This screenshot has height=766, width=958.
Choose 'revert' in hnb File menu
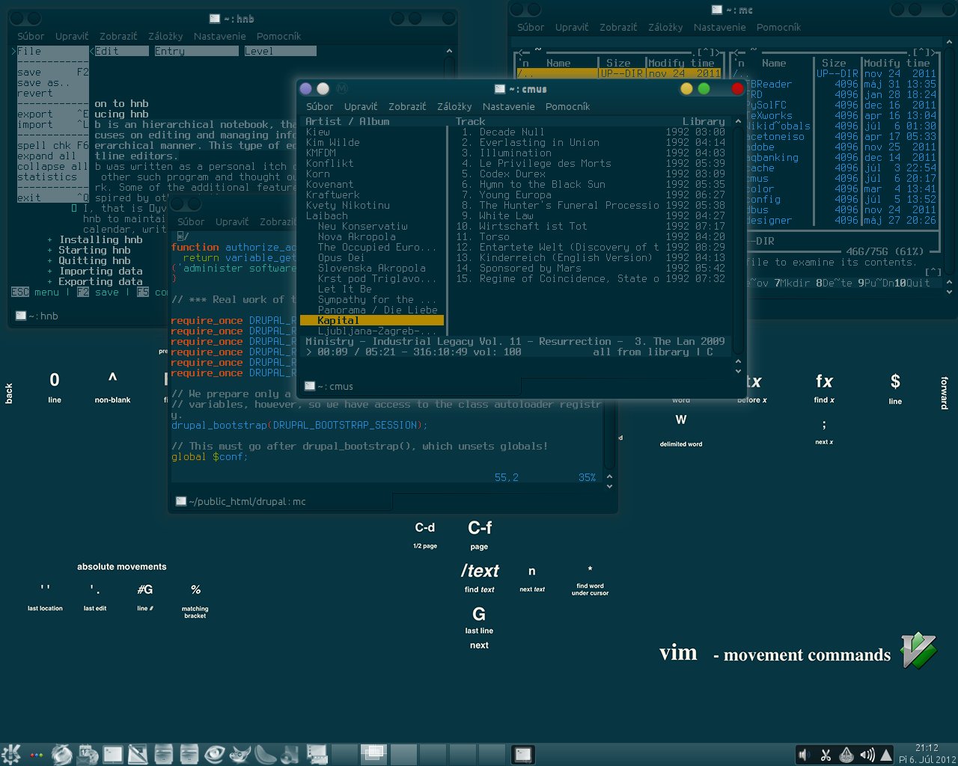point(35,94)
